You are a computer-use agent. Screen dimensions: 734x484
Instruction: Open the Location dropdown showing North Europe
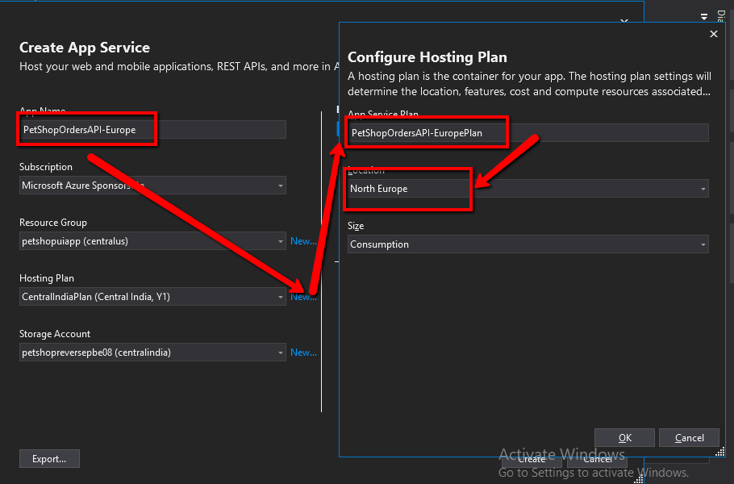(528, 189)
